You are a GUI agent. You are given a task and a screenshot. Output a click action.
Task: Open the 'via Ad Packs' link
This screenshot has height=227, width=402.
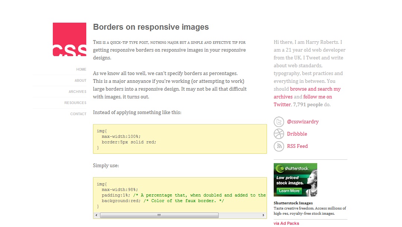click(x=286, y=223)
